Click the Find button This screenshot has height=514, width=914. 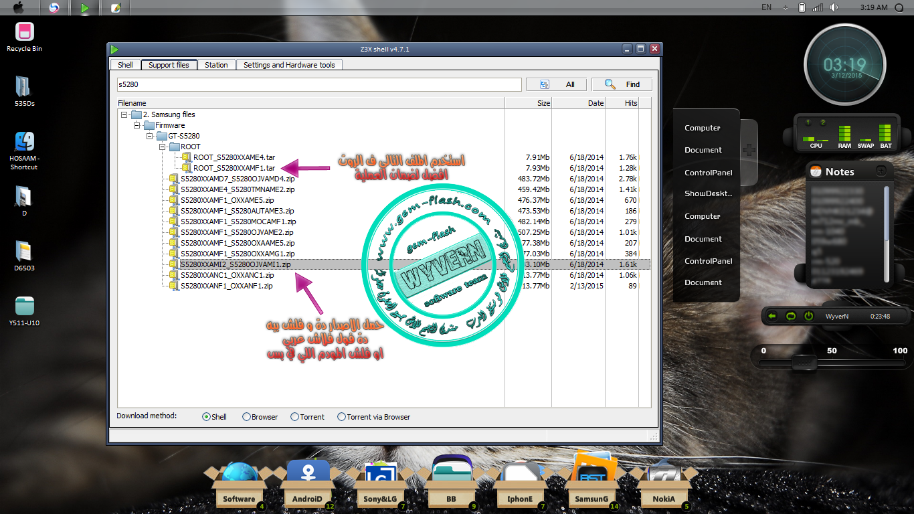click(622, 84)
